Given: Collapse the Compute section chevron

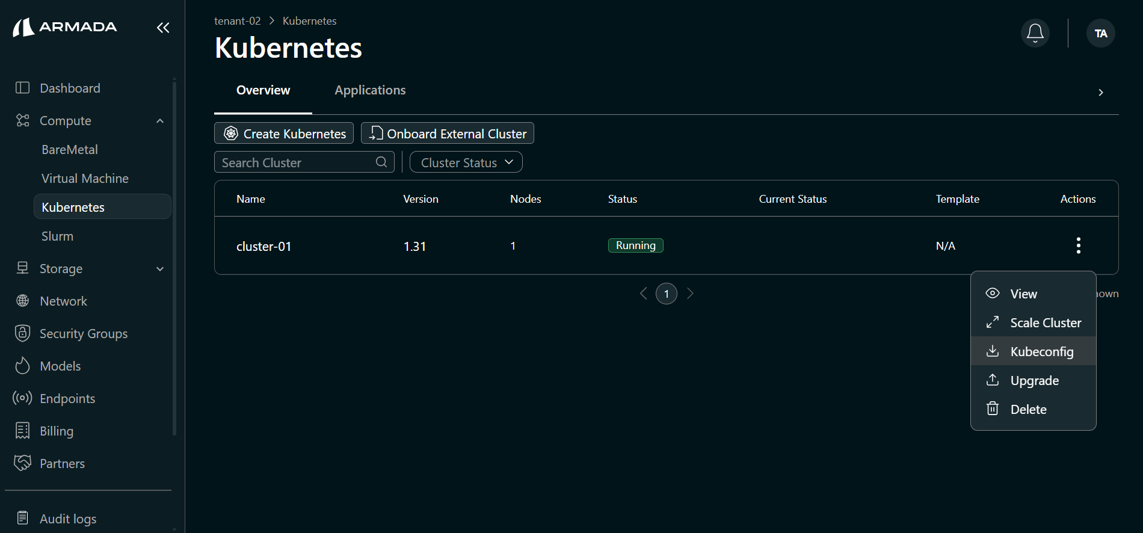Looking at the screenshot, I should (x=160, y=121).
